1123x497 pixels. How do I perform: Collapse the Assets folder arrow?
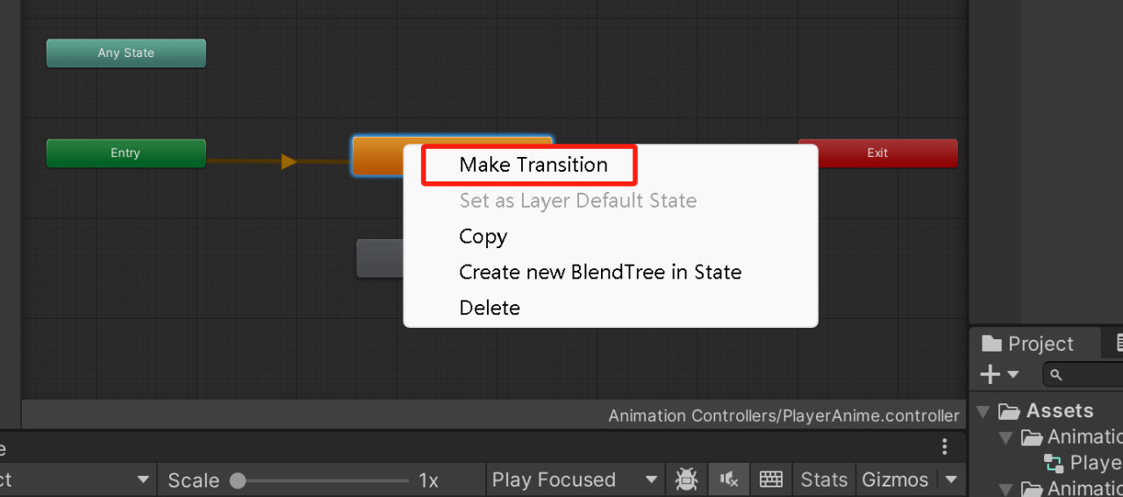click(x=984, y=411)
